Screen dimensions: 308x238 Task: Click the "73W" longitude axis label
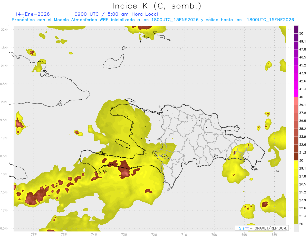[x=124, y=235]
